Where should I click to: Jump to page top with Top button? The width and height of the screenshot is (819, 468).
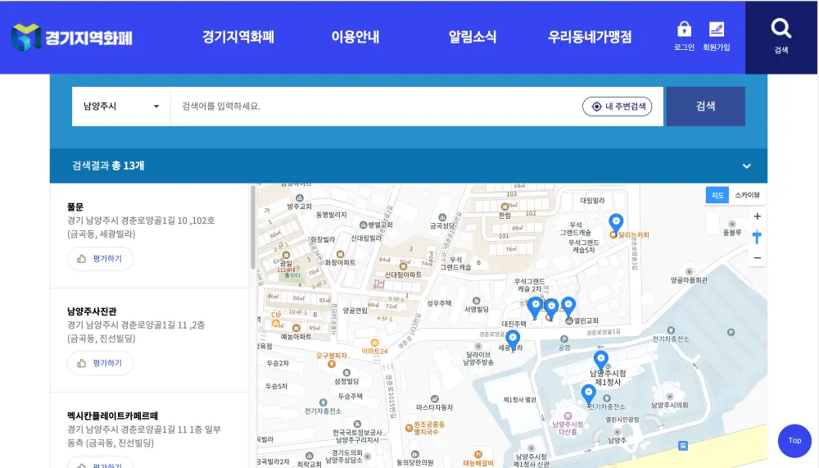794,441
